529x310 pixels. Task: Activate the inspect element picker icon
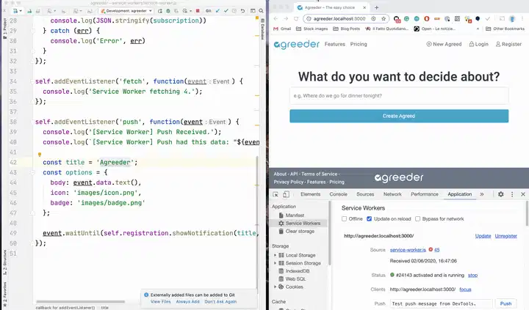tap(276, 194)
